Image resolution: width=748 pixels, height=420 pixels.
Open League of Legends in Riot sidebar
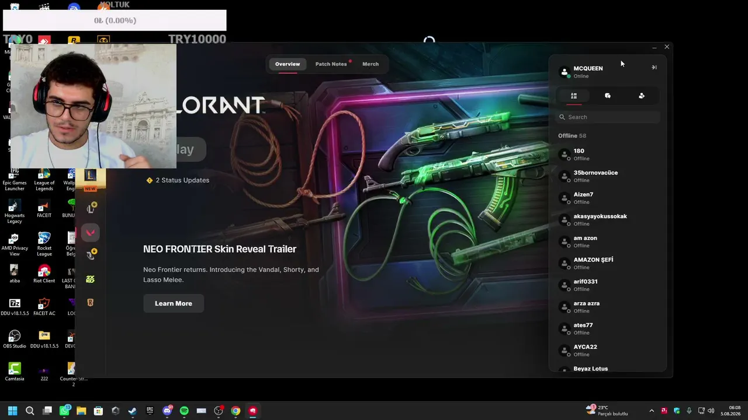pos(90,175)
